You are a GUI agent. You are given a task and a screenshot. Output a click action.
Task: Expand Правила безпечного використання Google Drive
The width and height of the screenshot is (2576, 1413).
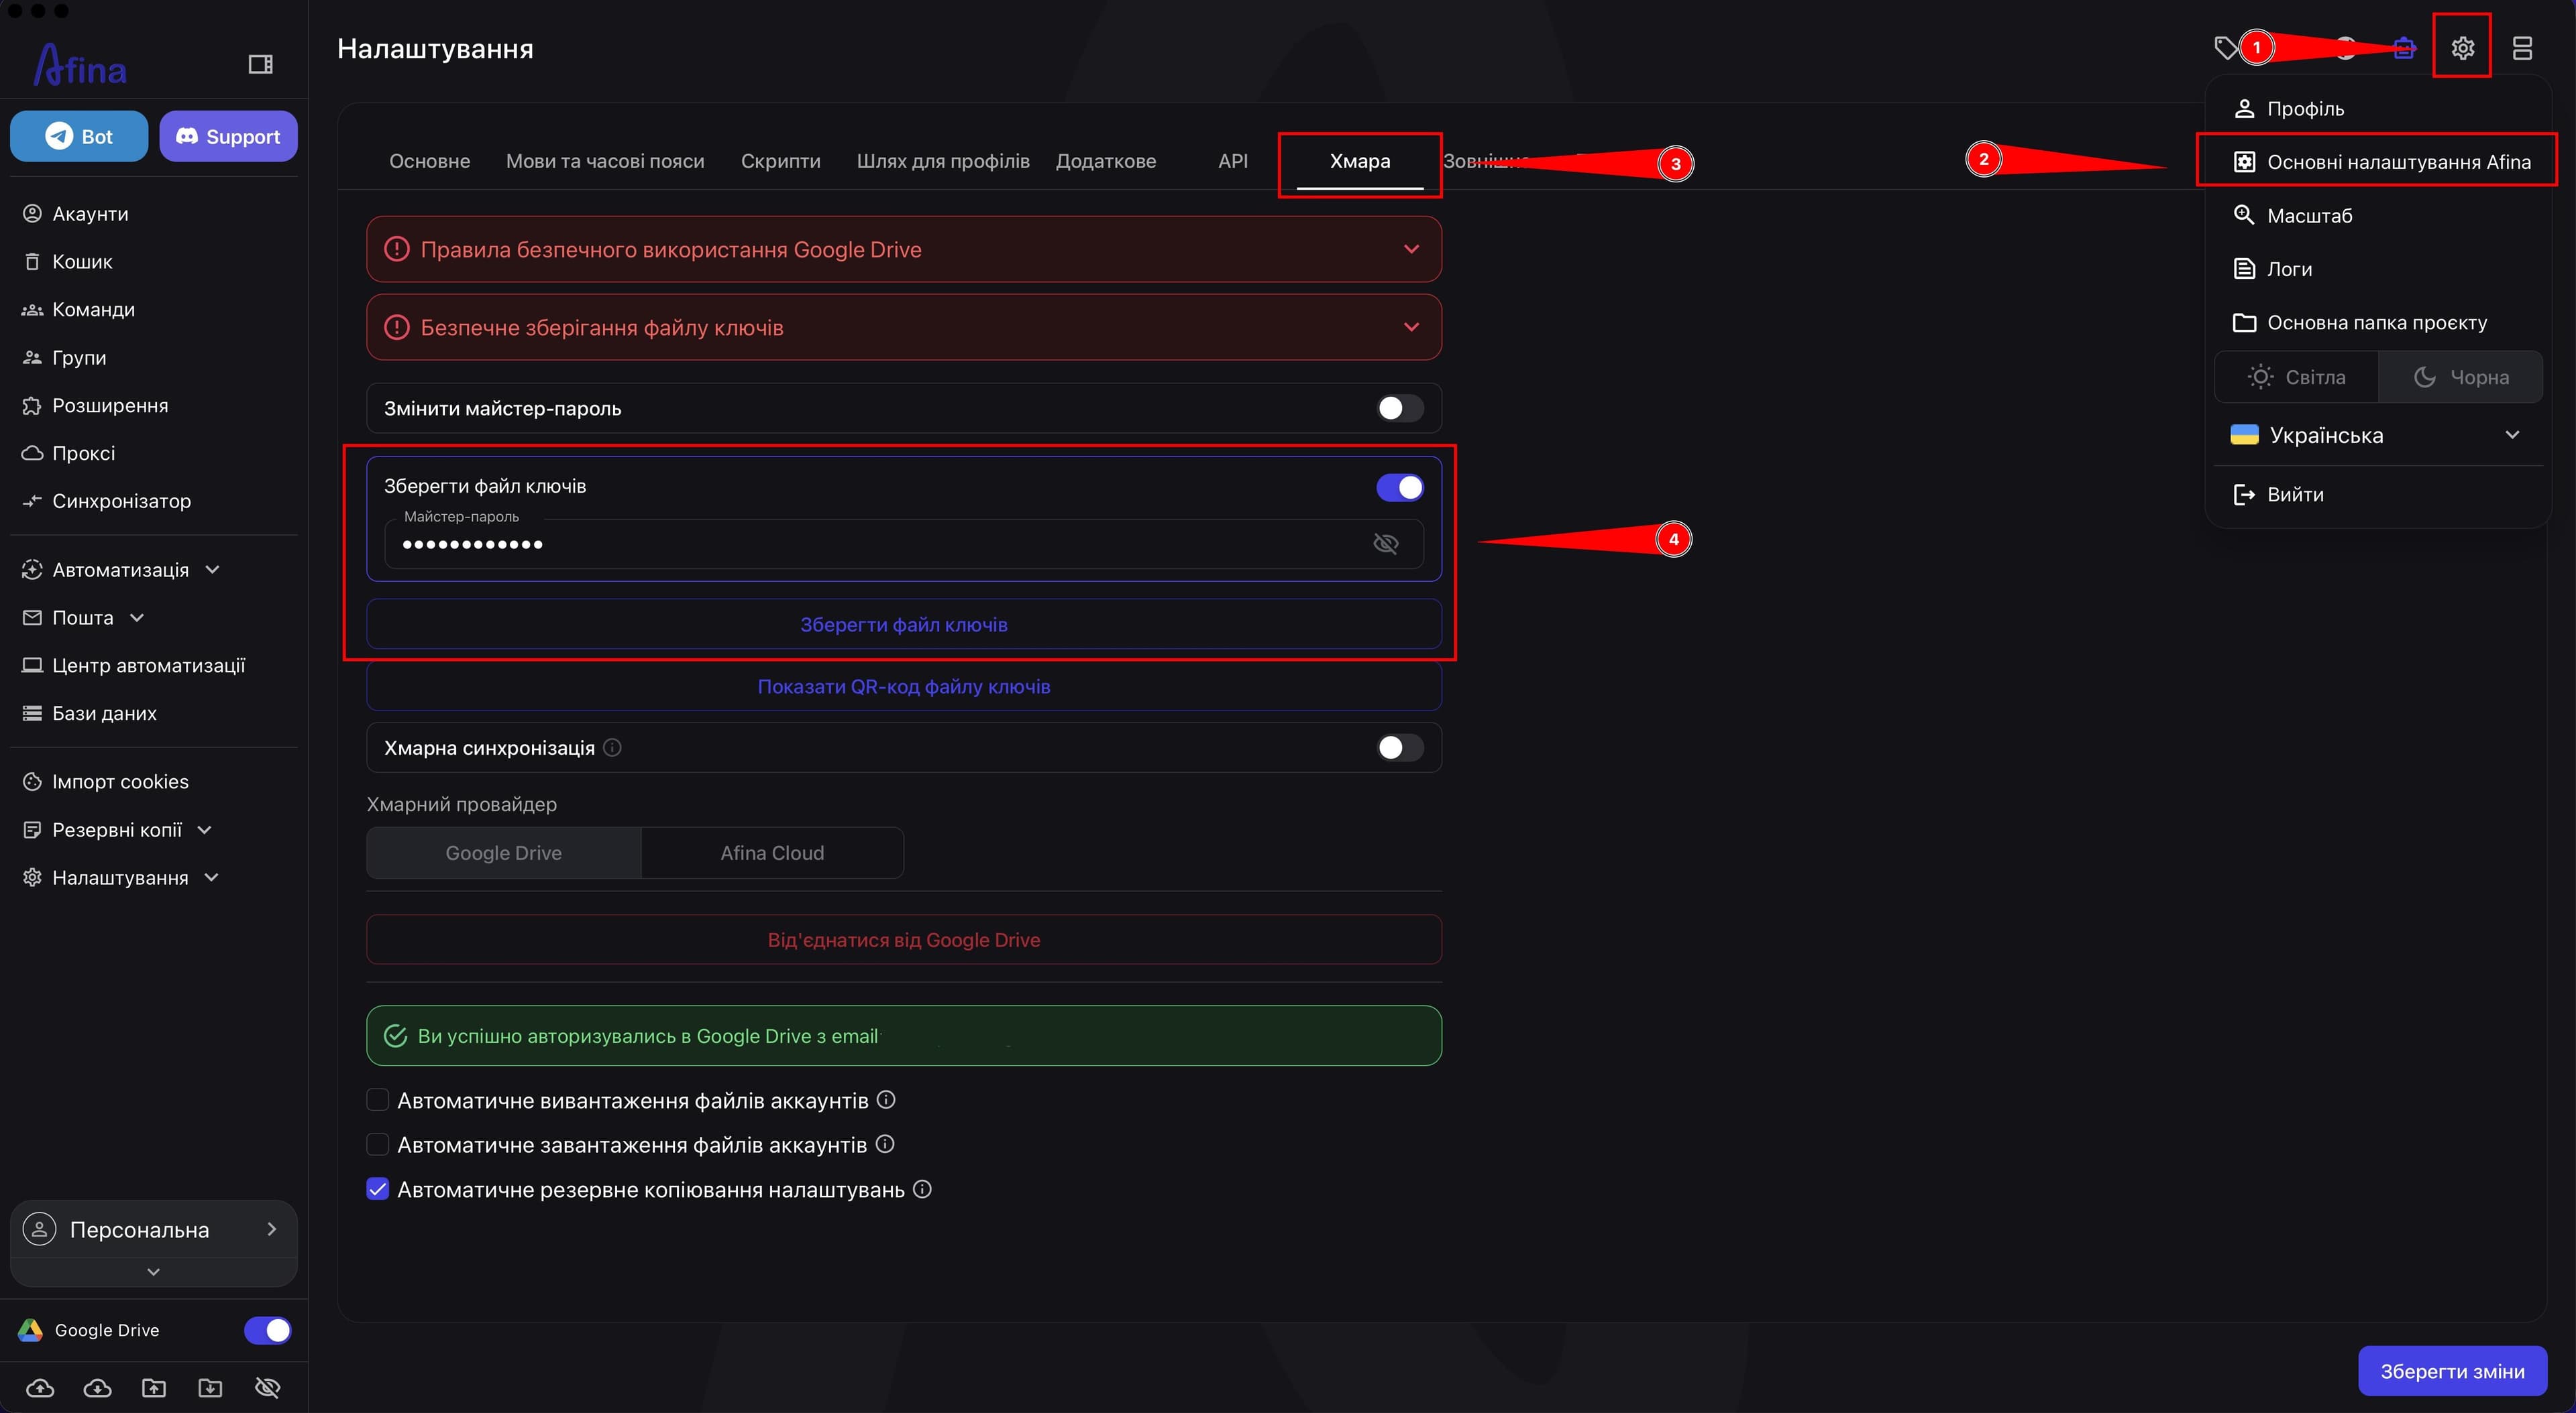[903, 249]
